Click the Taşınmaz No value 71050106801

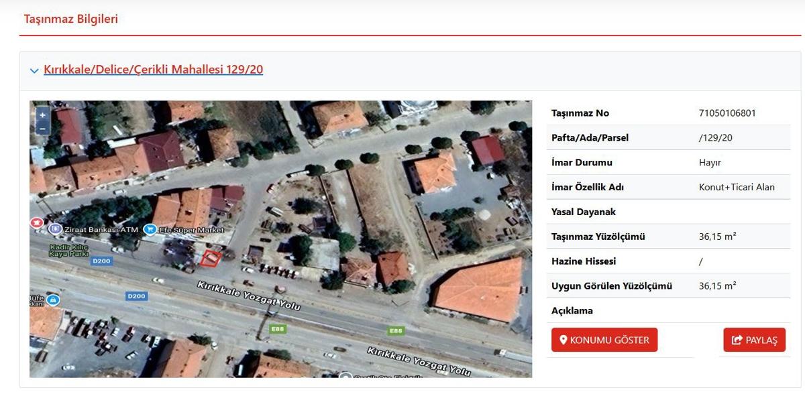point(727,113)
